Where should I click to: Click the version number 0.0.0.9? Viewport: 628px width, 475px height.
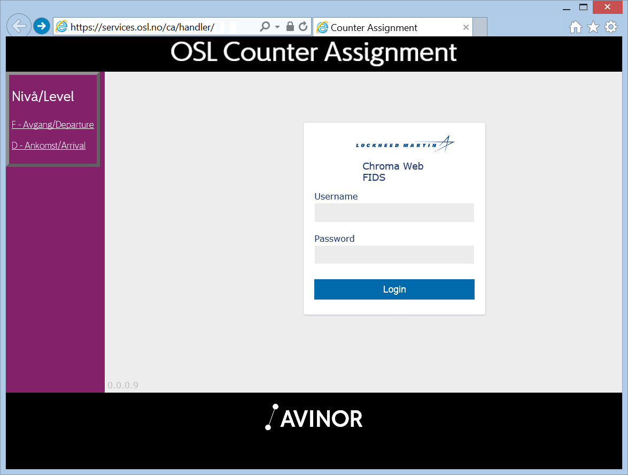(123, 385)
